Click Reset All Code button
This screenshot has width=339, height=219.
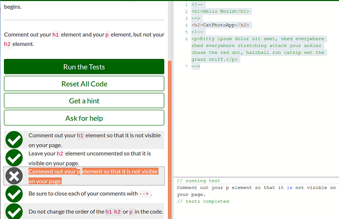[84, 84]
